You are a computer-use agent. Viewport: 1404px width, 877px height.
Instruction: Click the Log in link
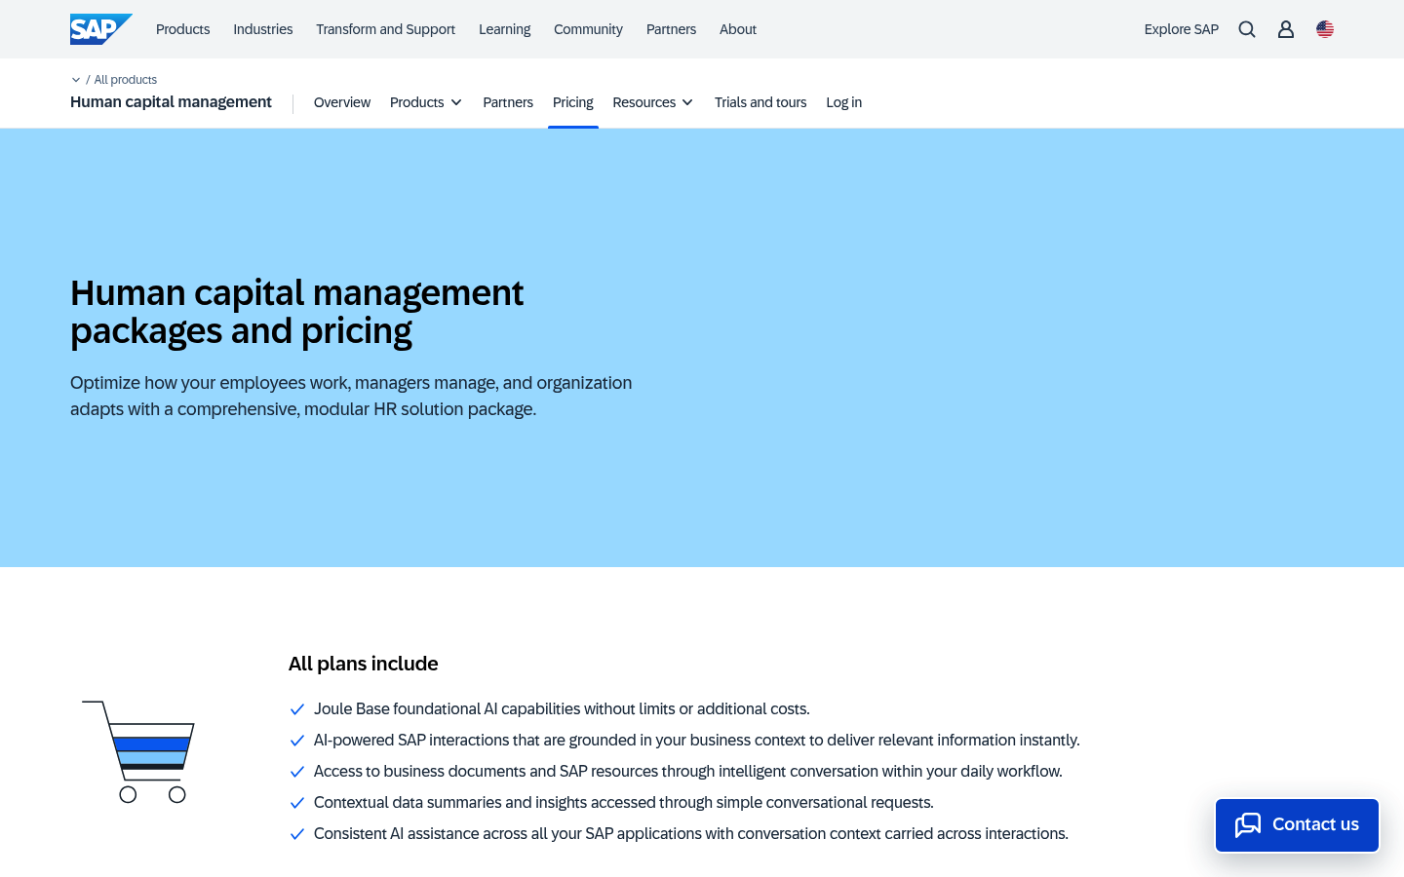[844, 102]
